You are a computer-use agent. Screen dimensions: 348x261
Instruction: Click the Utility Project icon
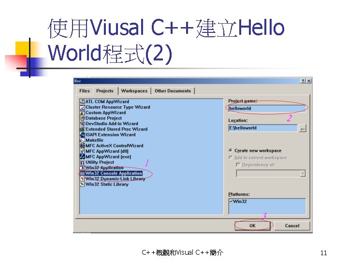tap(82, 162)
